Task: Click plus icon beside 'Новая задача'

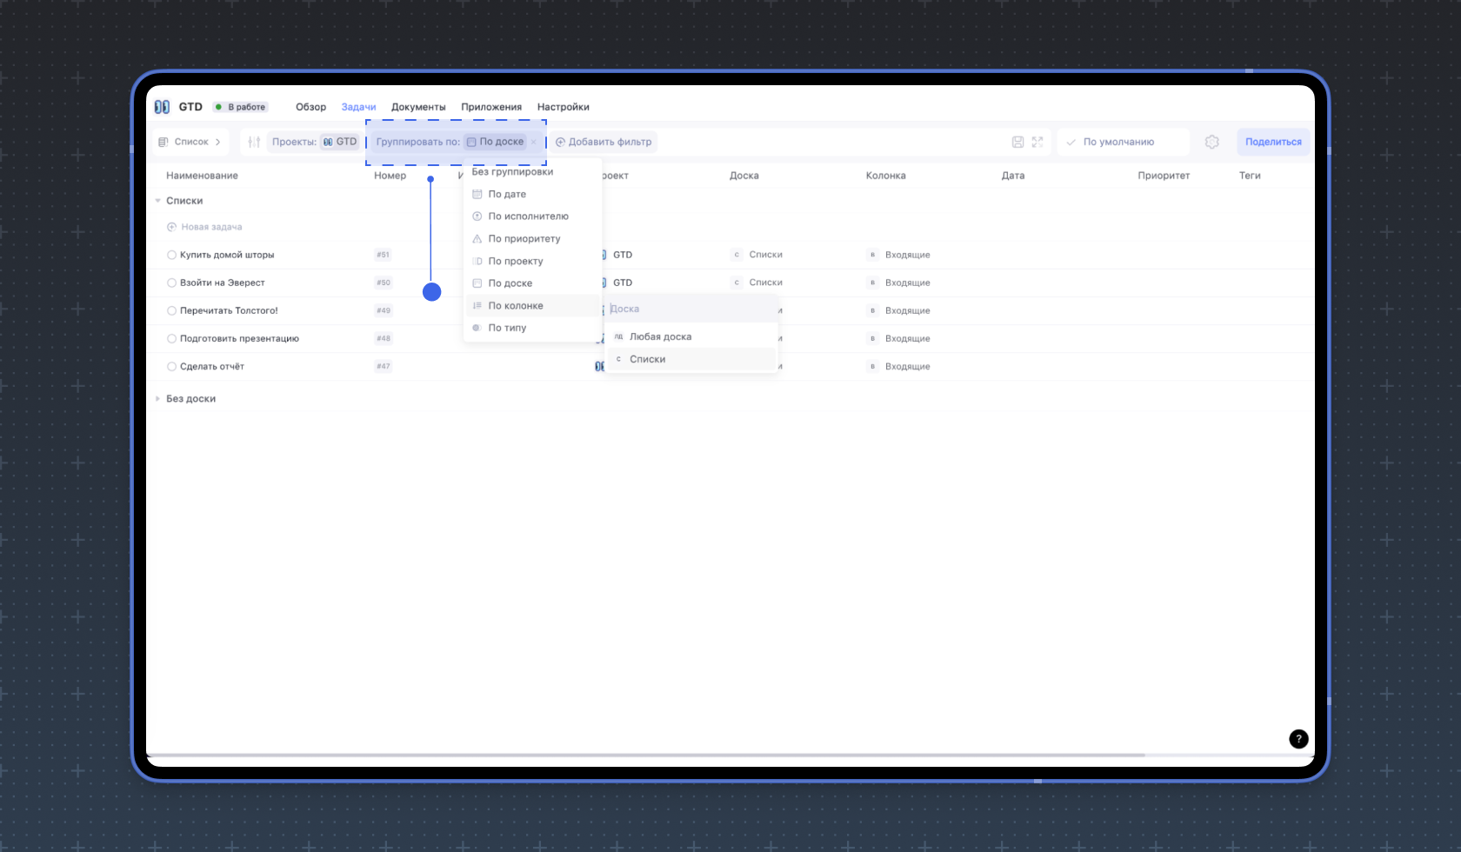Action: (171, 227)
